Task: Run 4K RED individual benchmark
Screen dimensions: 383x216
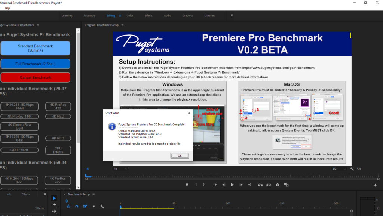Action: click(x=58, y=117)
